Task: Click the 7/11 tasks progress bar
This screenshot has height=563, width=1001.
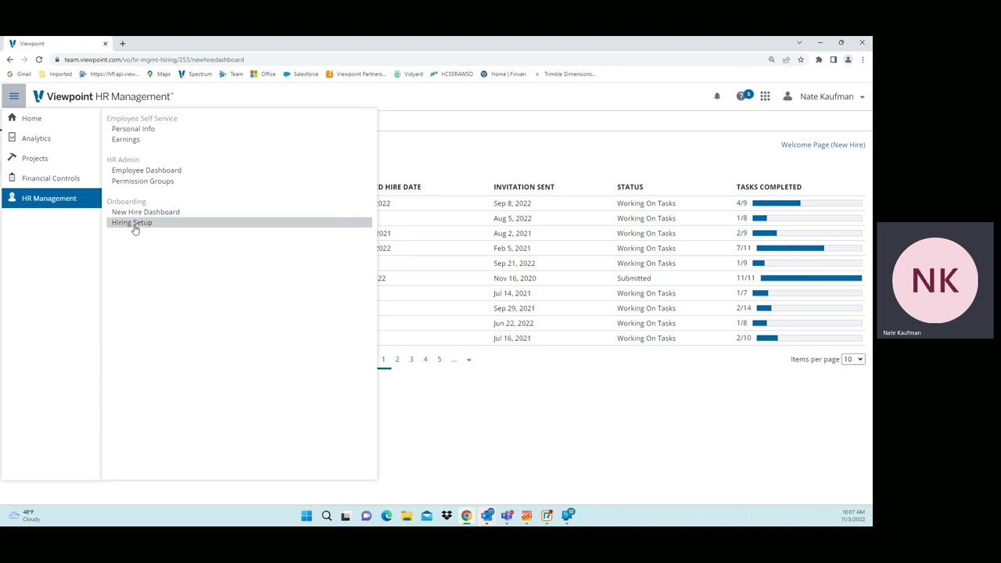Action: [809, 249]
